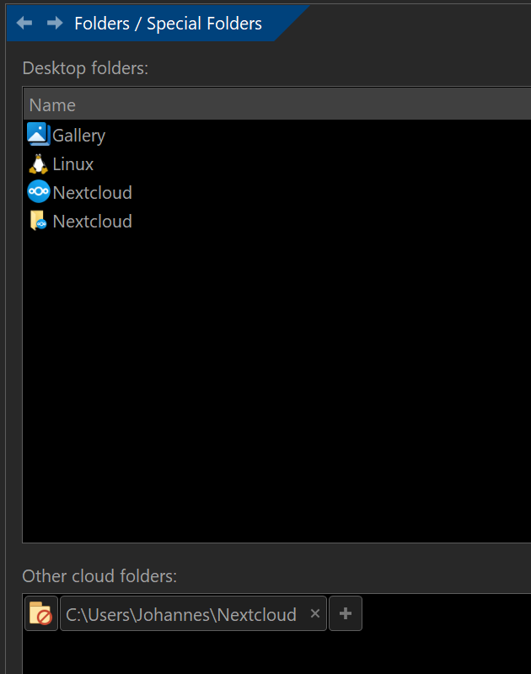Select the Gallery text label
531x674 pixels.
78,136
